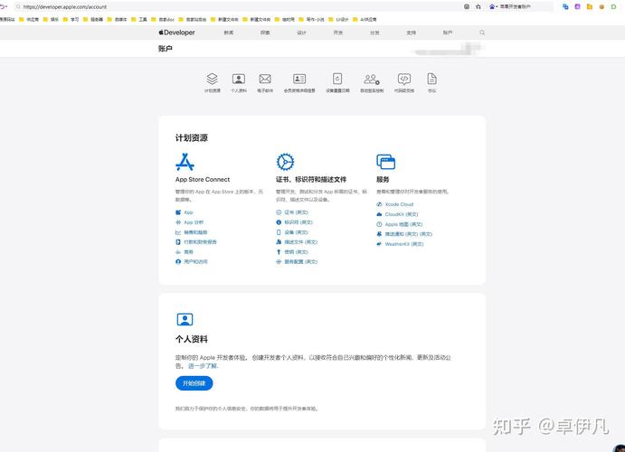Open the 协议 document icon
Viewport: 625px width, 452px height.
point(431,79)
